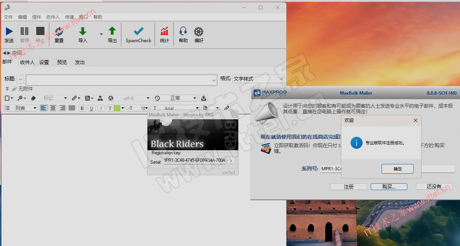Open the magic wand tools dropdown
460x246 pixels.
click(22, 98)
